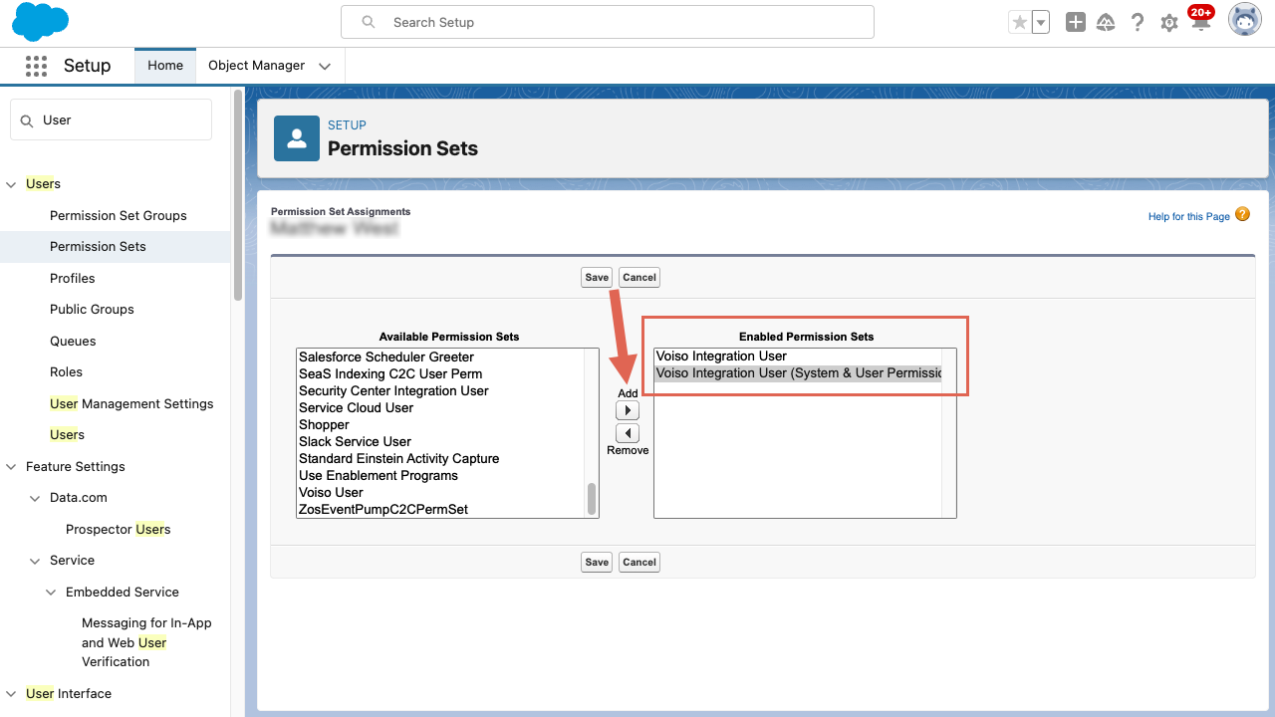Click the Add arrow button
1275x717 pixels.
[628, 410]
